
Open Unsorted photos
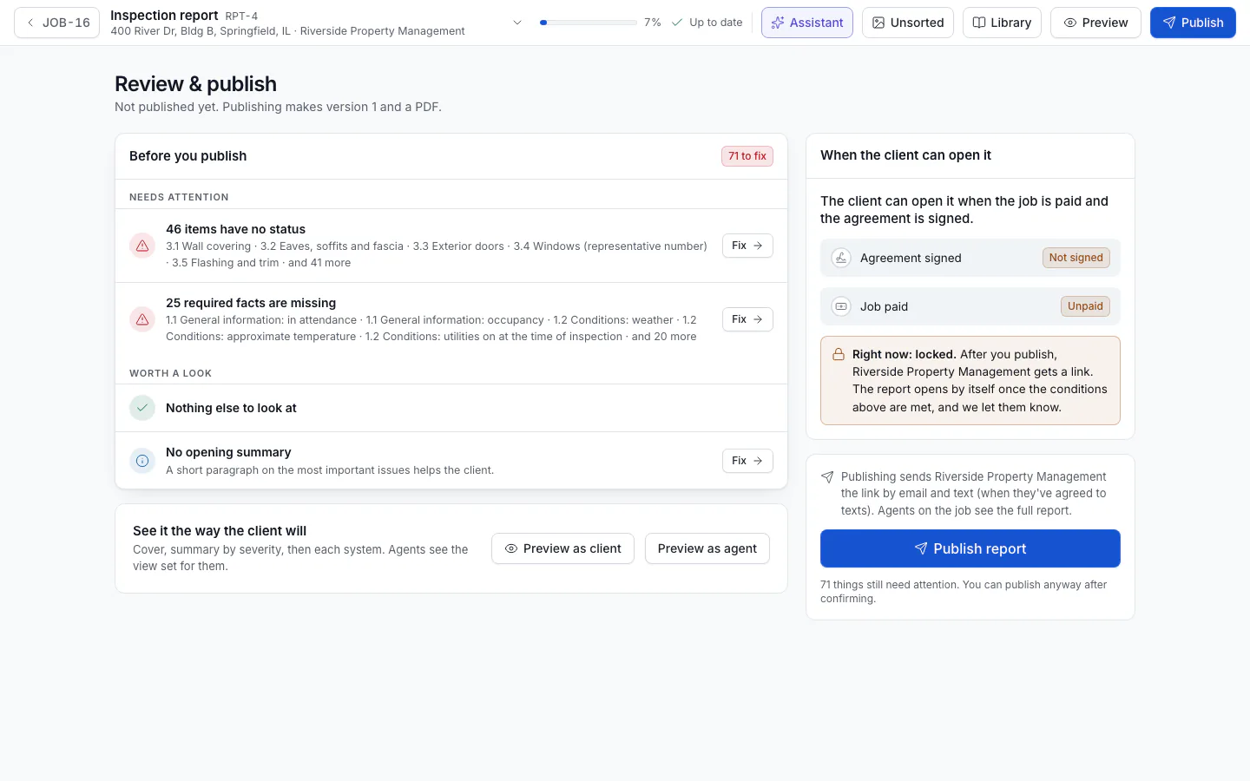[x=908, y=23]
